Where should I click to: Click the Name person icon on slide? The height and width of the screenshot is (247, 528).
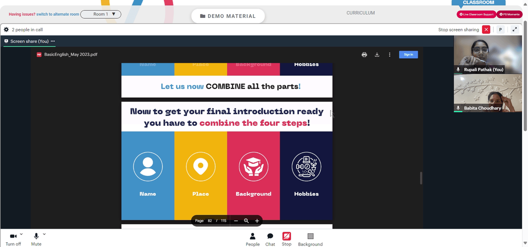pyautogui.click(x=148, y=166)
